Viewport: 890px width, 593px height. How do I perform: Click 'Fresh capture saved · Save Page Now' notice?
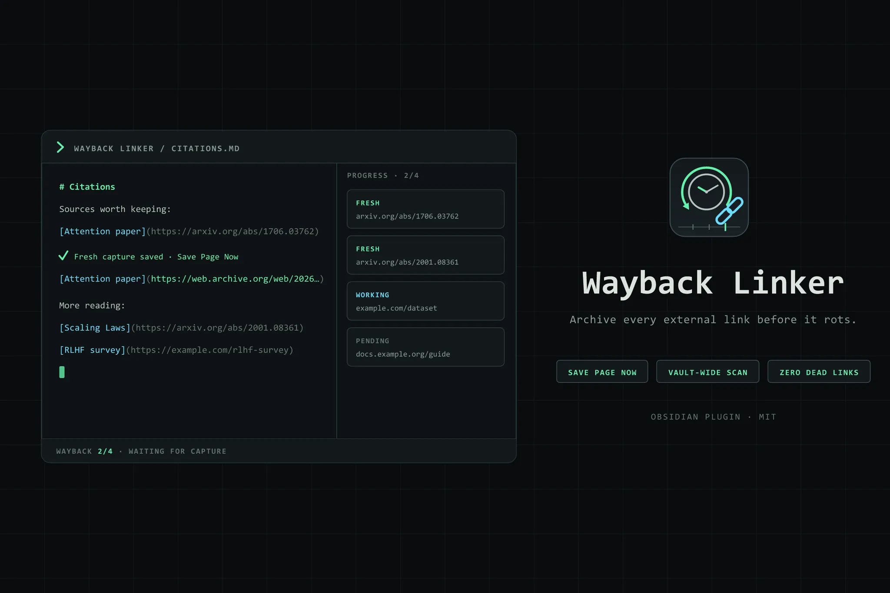(156, 257)
